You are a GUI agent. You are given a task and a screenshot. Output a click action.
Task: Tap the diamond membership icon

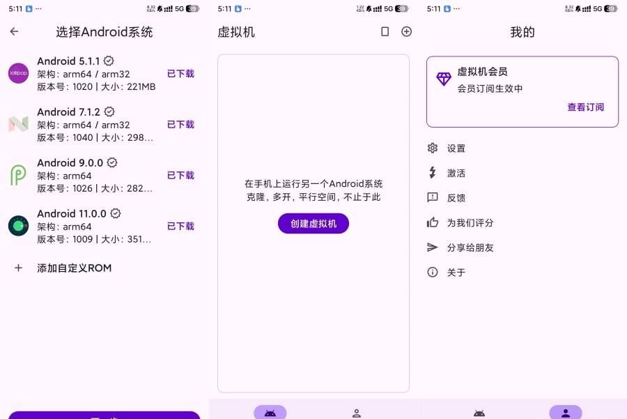[x=444, y=79]
